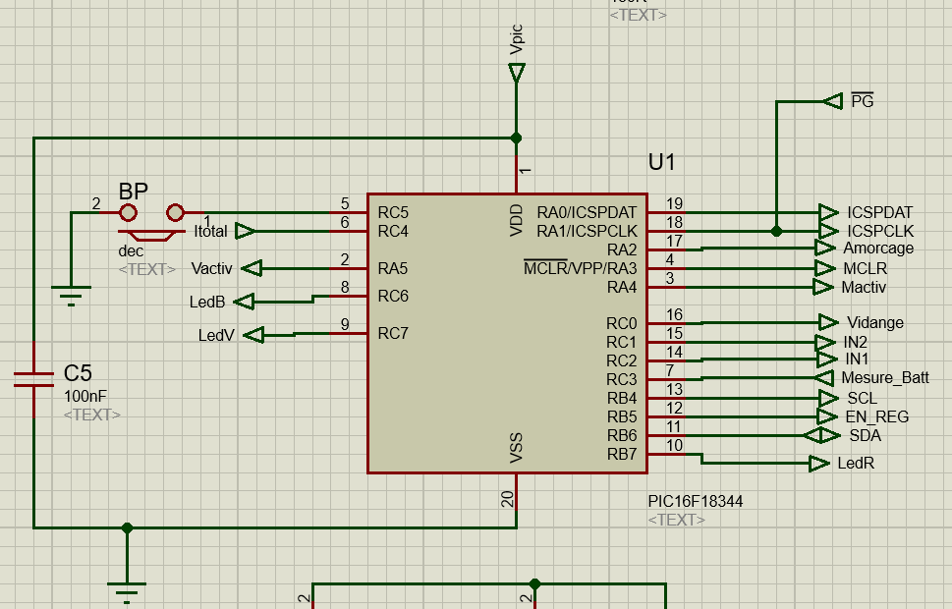This screenshot has height=609, width=952.
Task: Select the ICSPDAT output terminal arrow
Action: coord(827,212)
